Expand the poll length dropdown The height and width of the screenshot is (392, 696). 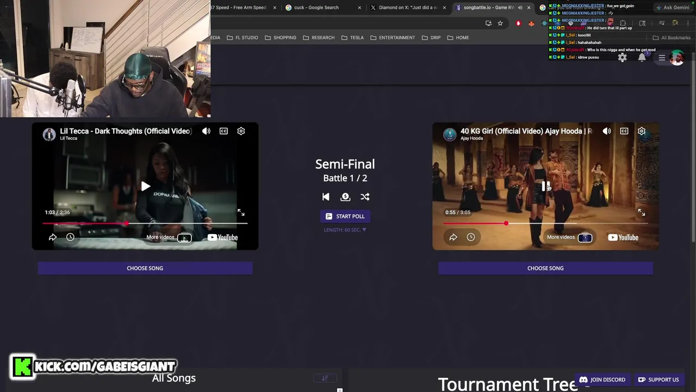(x=345, y=230)
